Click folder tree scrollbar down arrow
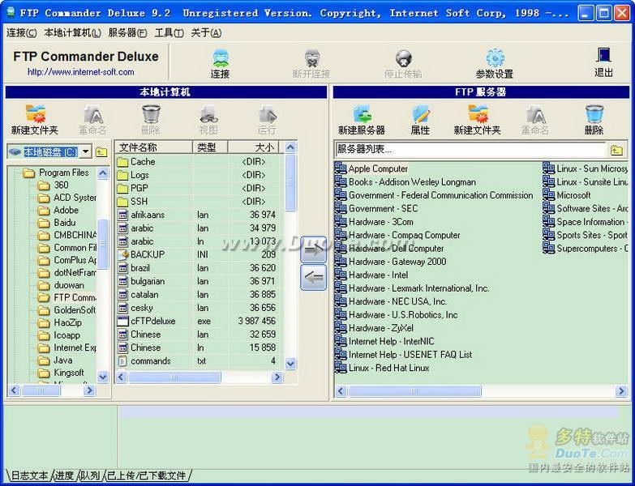 point(103,377)
